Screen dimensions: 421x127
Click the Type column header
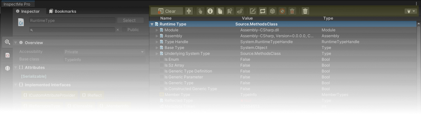[328, 18]
